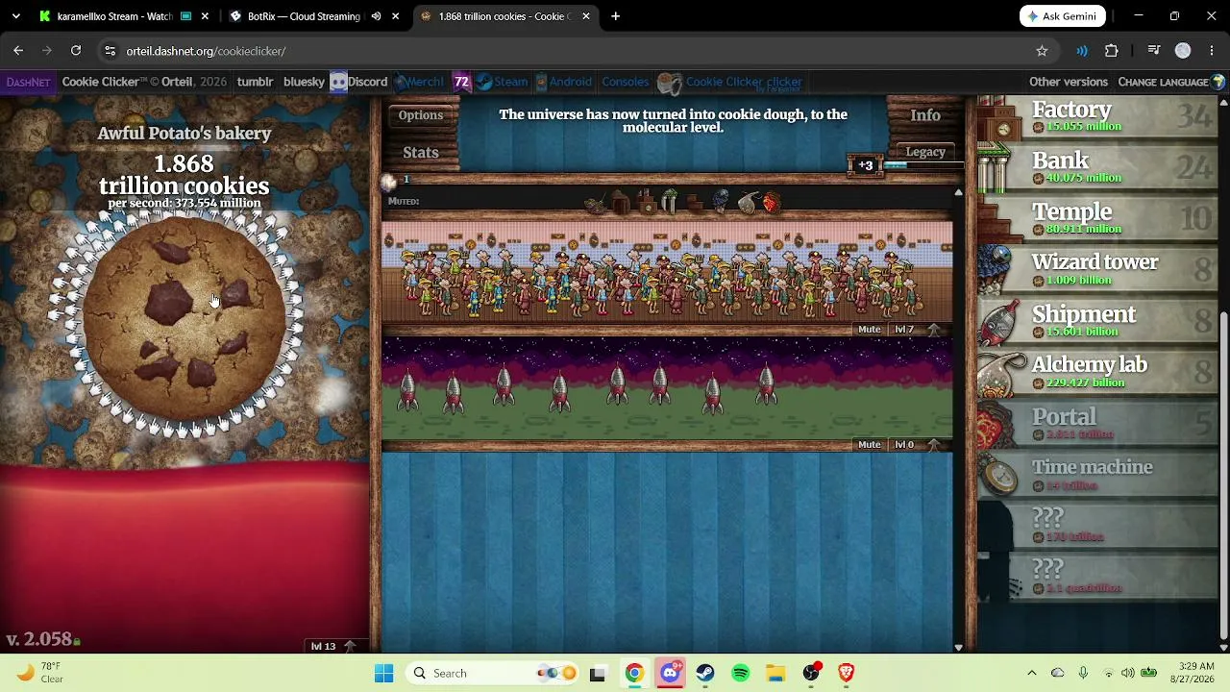Open the Cookie Clicker clicker link
The height and width of the screenshot is (692, 1230).
(731, 83)
